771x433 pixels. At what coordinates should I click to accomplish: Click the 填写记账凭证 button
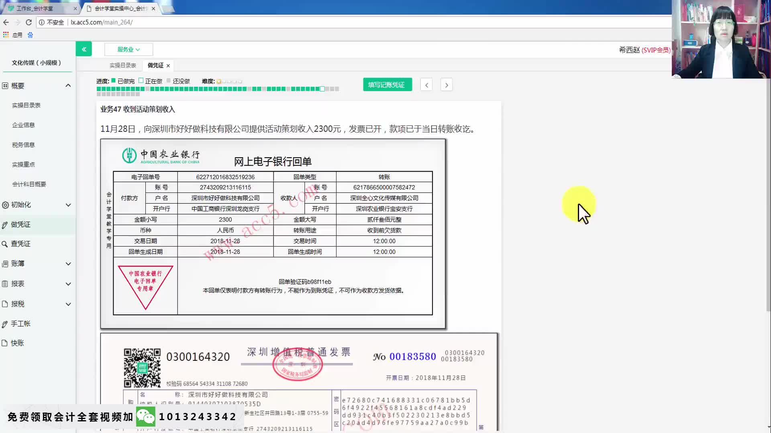387,84
